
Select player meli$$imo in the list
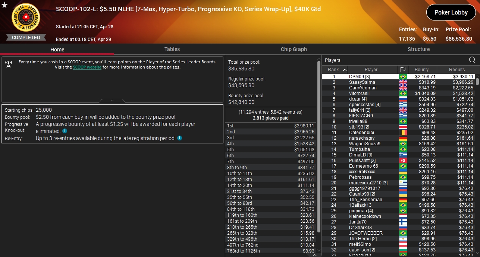coord(361,244)
